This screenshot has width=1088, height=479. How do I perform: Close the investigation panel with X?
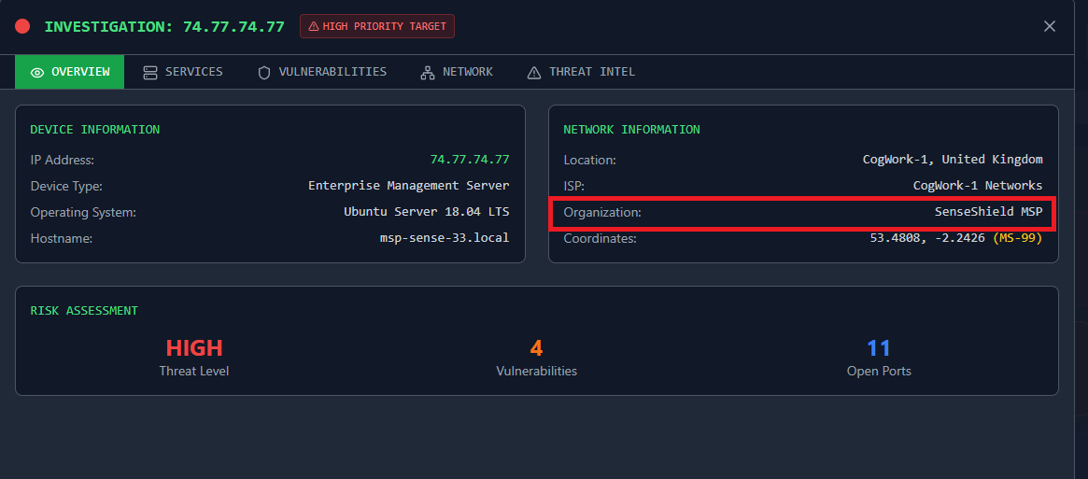tap(1050, 26)
